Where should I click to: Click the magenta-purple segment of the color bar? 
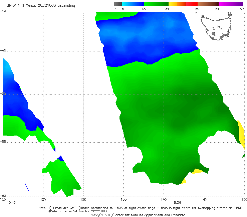[231, 4]
